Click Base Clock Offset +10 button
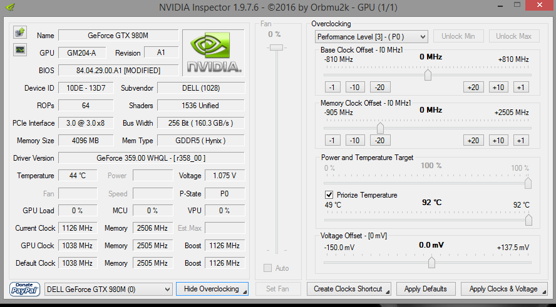556x307 pixels. tap(498, 87)
